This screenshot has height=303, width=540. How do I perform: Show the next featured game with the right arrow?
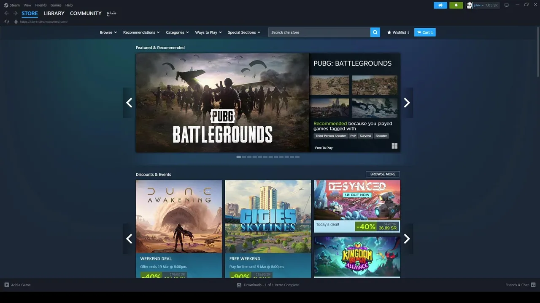click(407, 103)
